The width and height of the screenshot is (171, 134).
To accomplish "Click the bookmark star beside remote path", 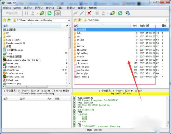I will [75, 20].
